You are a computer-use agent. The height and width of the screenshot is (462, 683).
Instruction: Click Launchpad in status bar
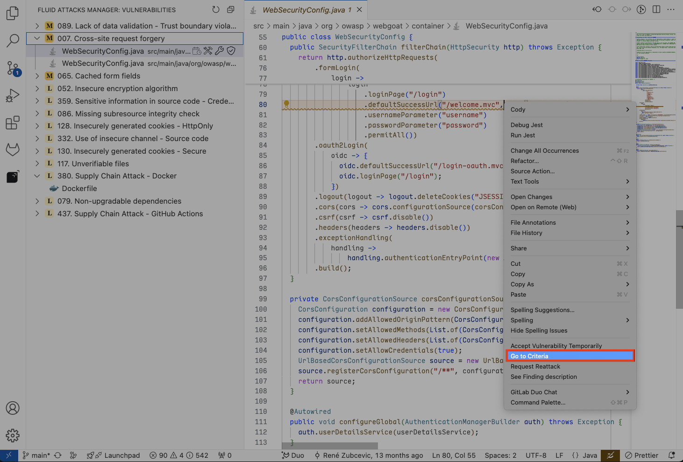(114, 455)
